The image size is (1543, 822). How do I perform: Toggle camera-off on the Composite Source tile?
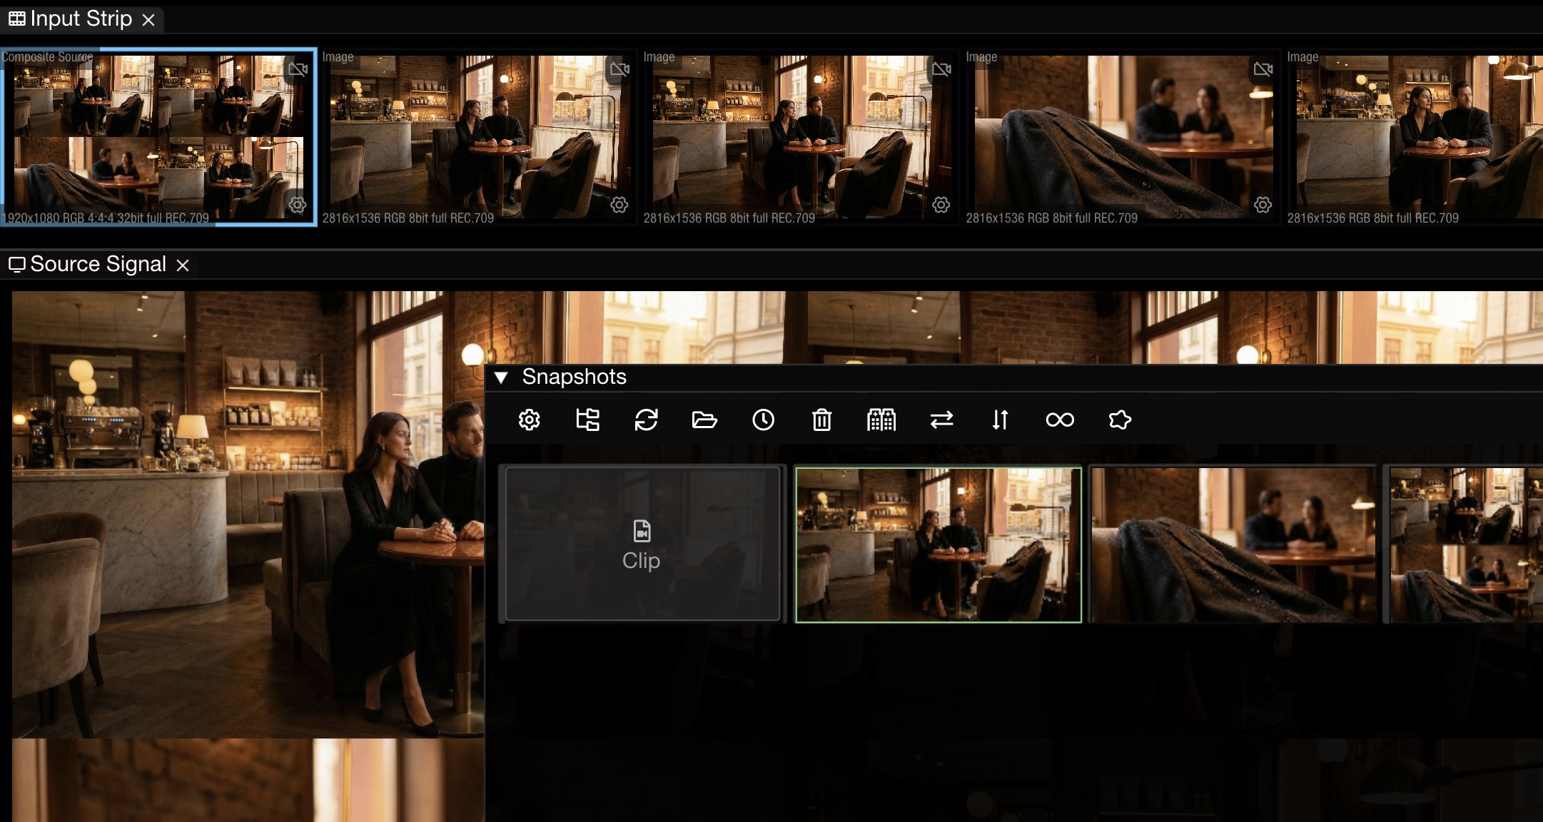tap(298, 69)
